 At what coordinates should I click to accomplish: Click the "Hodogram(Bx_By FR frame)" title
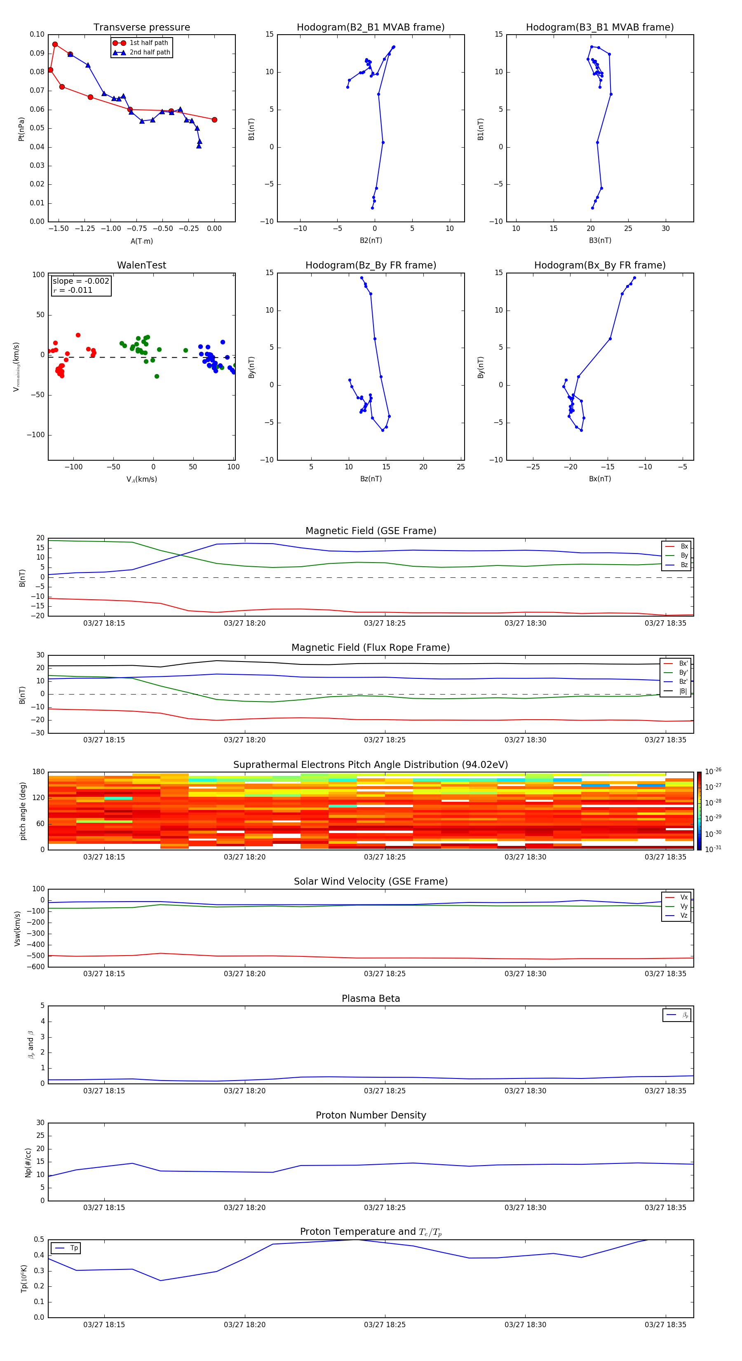tap(600, 265)
